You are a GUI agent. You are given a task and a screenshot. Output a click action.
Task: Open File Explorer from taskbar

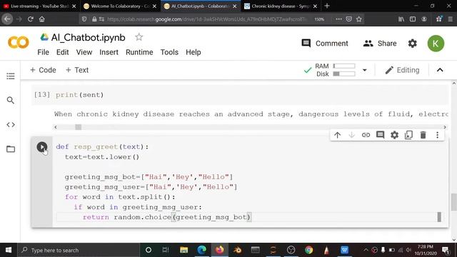coord(184,250)
